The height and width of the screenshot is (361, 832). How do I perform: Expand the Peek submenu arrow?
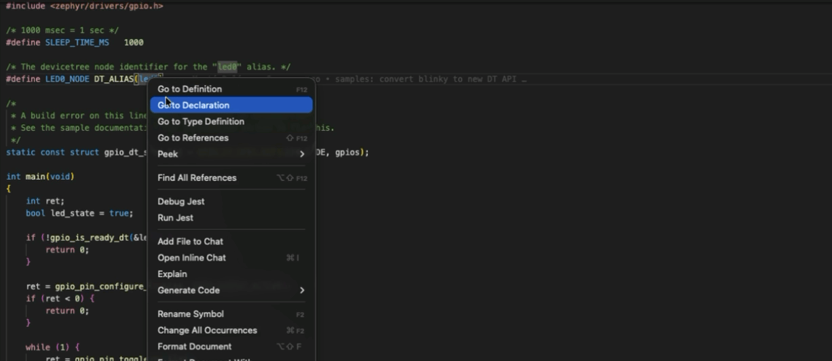pos(302,154)
